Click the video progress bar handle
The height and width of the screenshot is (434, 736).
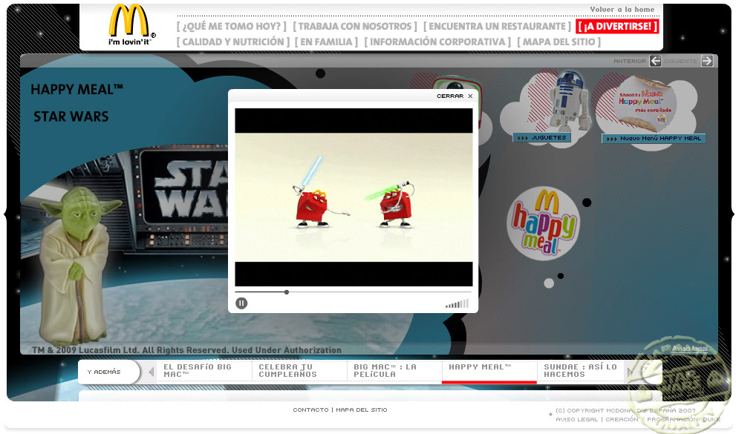coord(287,292)
